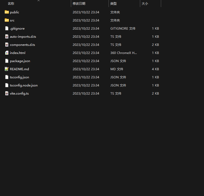
Task: Select the auto-imports.d.ts file name
Action: pos(23,37)
